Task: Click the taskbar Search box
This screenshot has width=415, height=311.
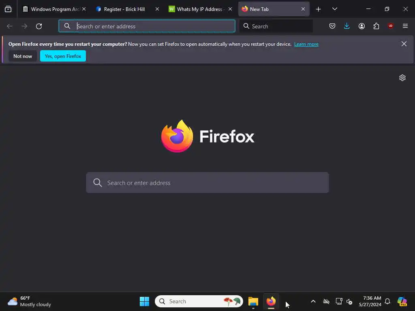Action: click(199, 301)
